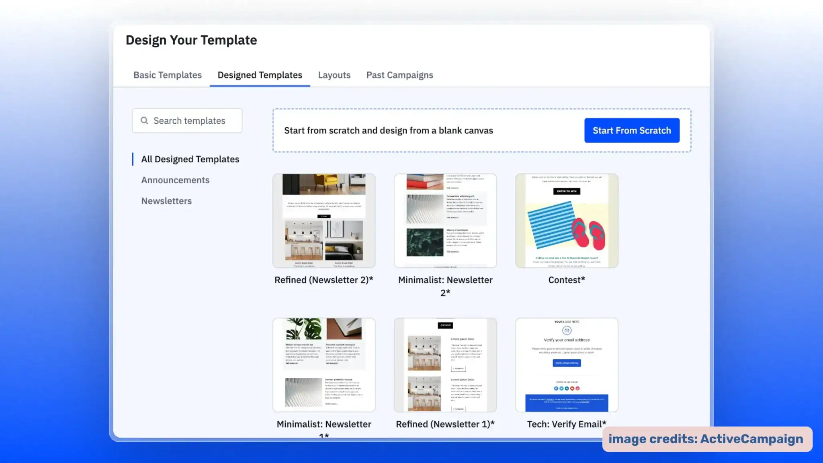This screenshot has height=463, width=823.
Task: Open the Minimalist: Newsletter 1 template thumbnail
Action: [x=324, y=365]
